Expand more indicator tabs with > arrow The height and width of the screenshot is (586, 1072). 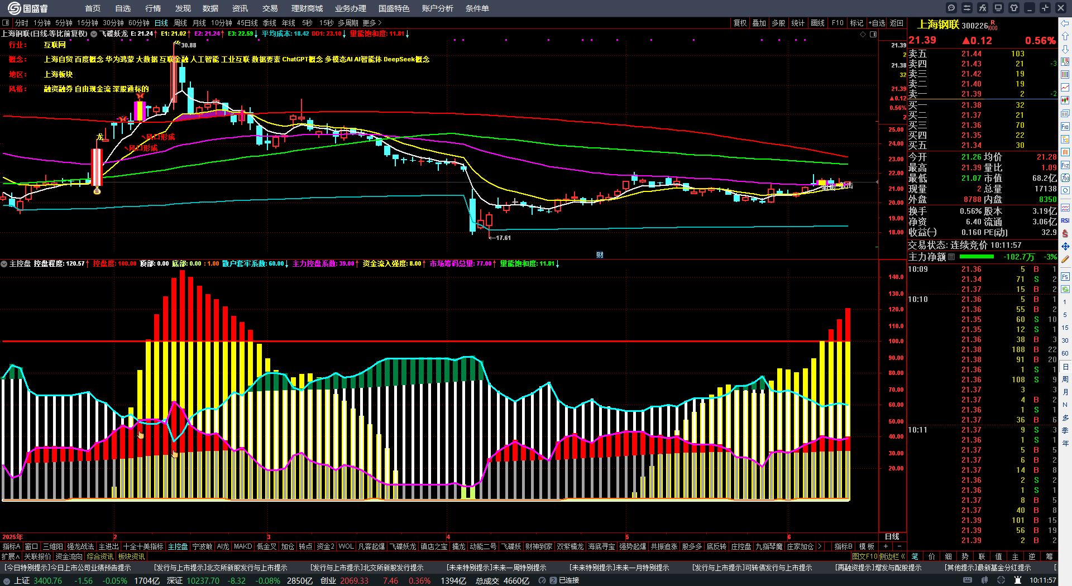tap(820, 546)
